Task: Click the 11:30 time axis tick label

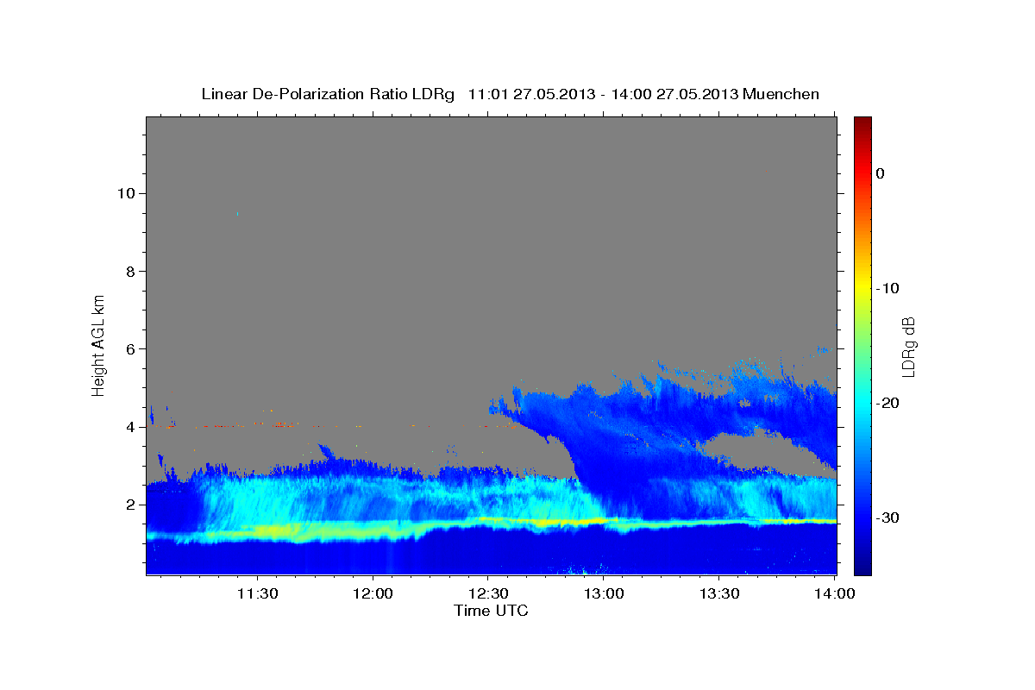Action: click(258, 593)
